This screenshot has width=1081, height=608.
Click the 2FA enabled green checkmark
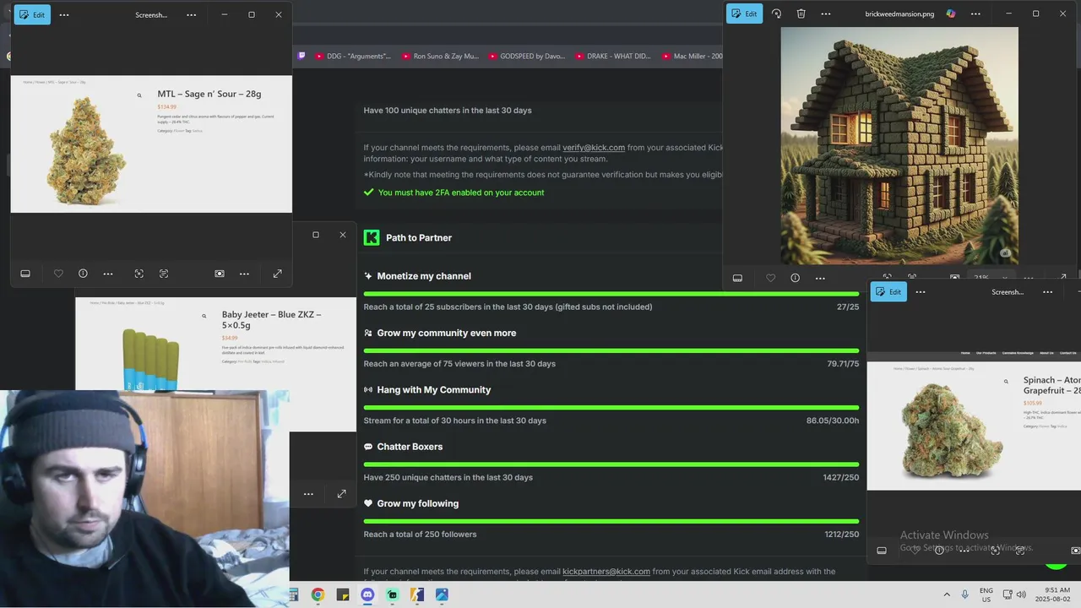click(368, 193)
